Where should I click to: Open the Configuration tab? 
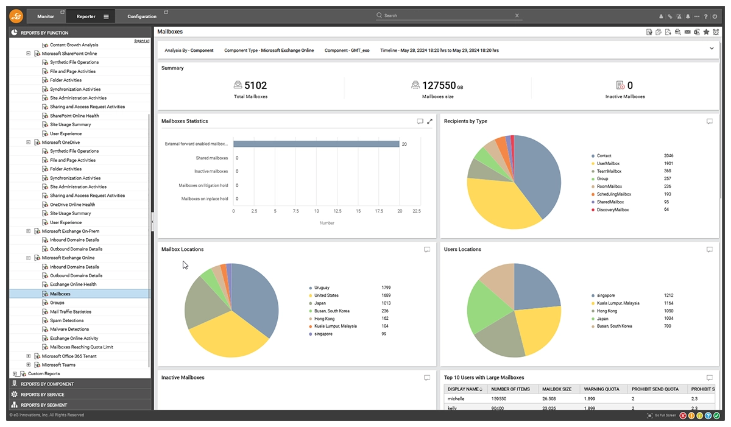[142, 16]
